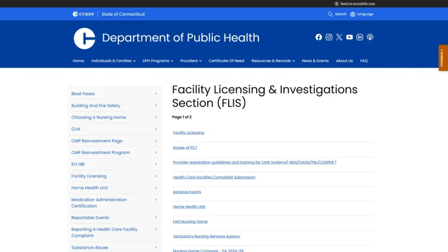Click Language text in top bar
This screenshot has height=252, width=448.
[x=365, y=14]
